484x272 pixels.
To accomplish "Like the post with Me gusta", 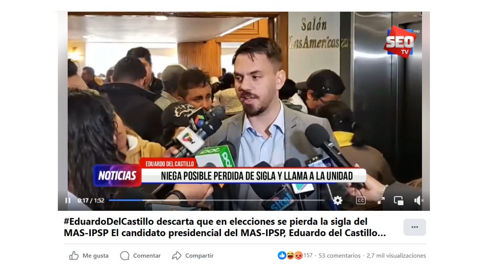I will point(89,256).
